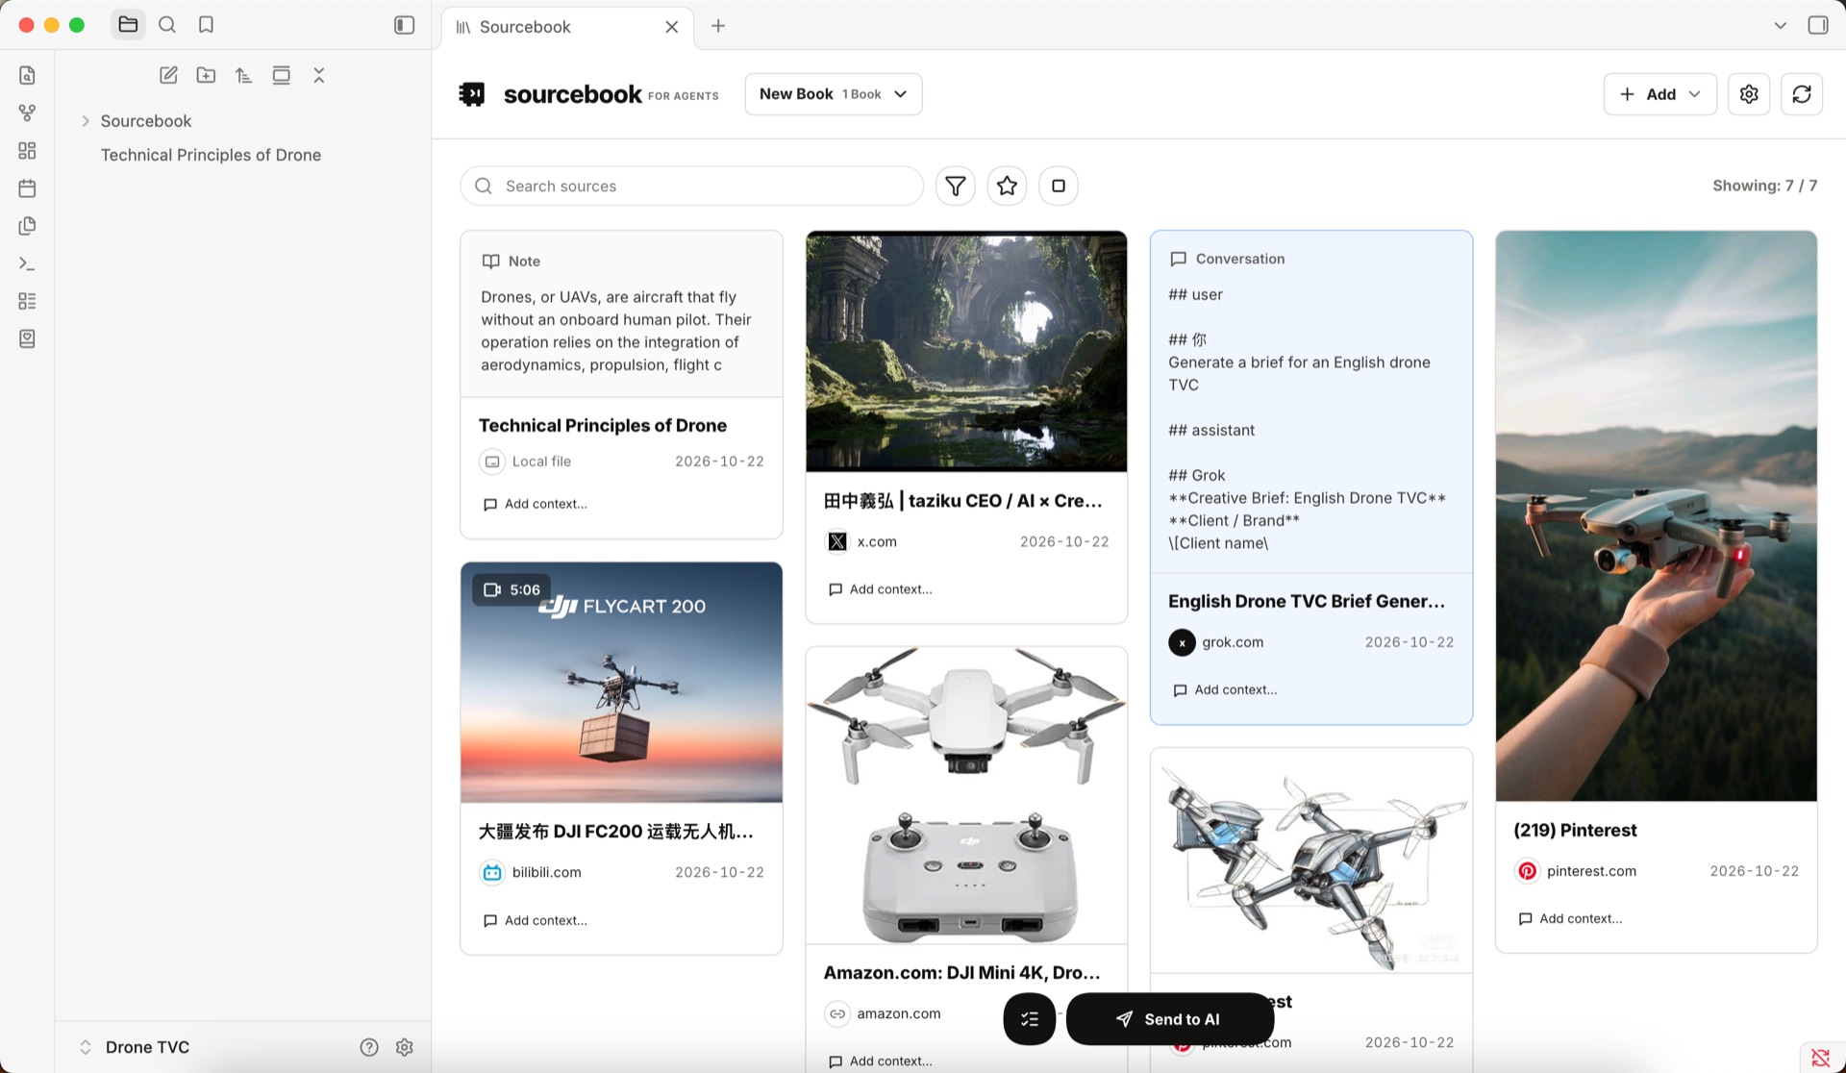Screen dimensions: 1846x1073
Task: Open vault settings gear at bottom
Action: 405,1047
